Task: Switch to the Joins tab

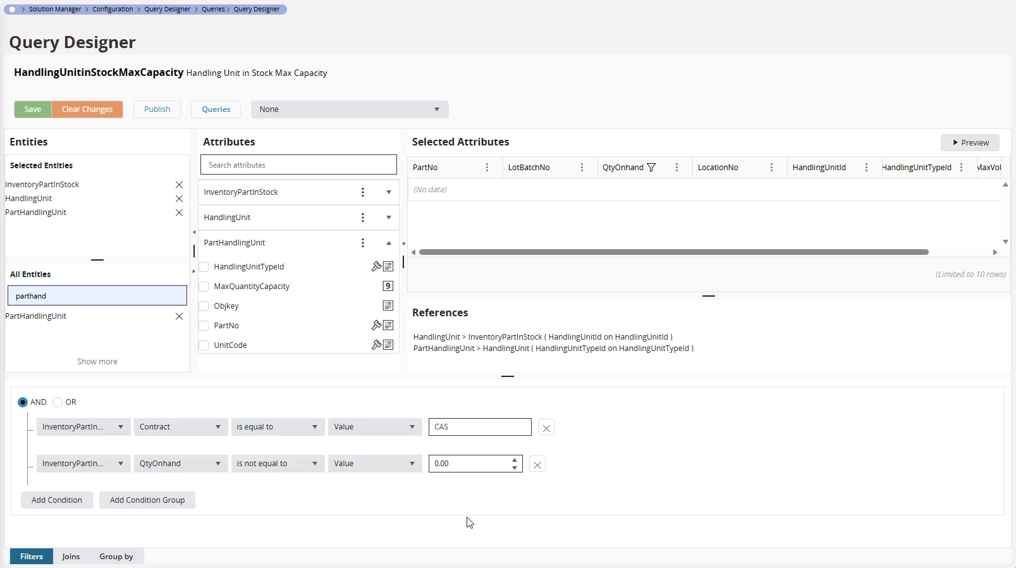Action: click(x=71, y=557)
